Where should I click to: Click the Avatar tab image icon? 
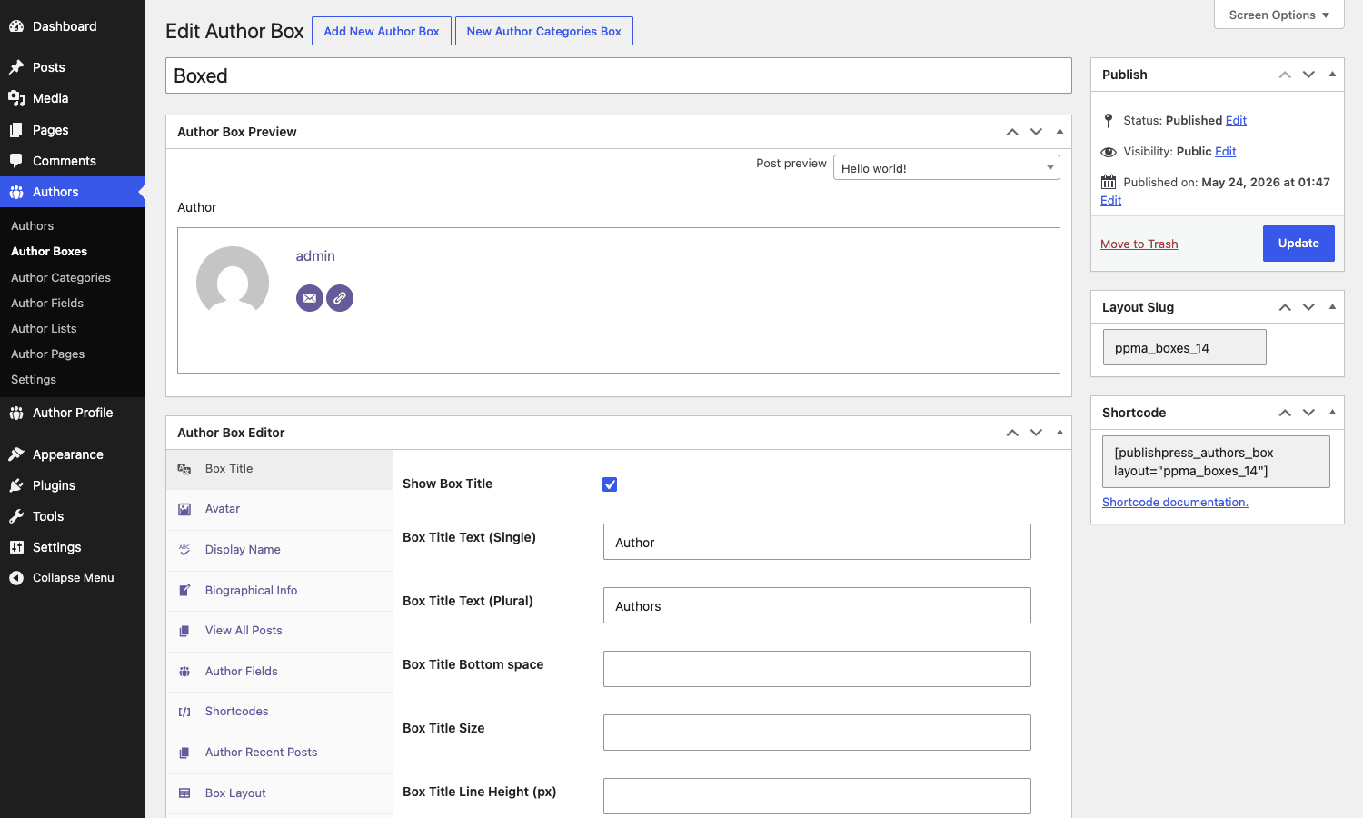pyautogui.click(x=184, y=509)
